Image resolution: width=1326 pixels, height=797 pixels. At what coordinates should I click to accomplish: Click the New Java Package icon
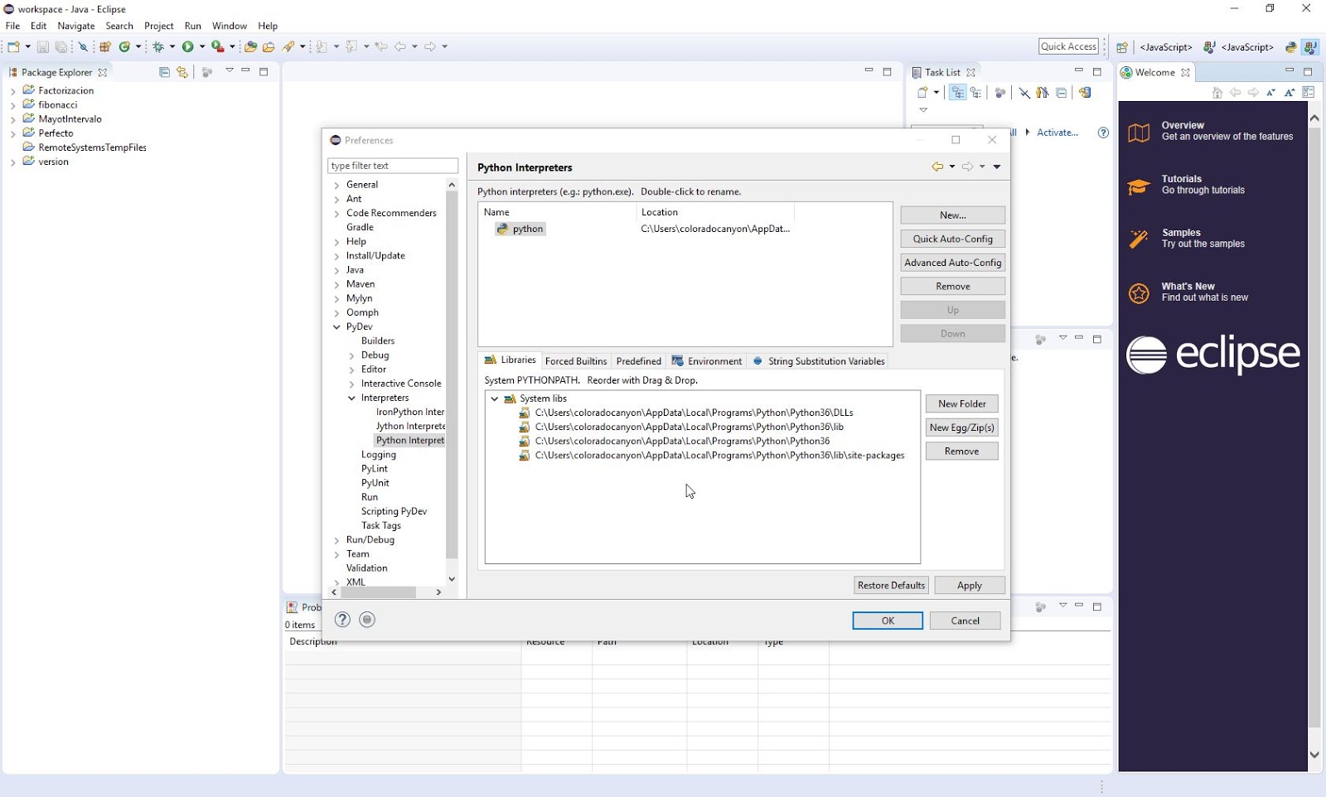[105, 47]
